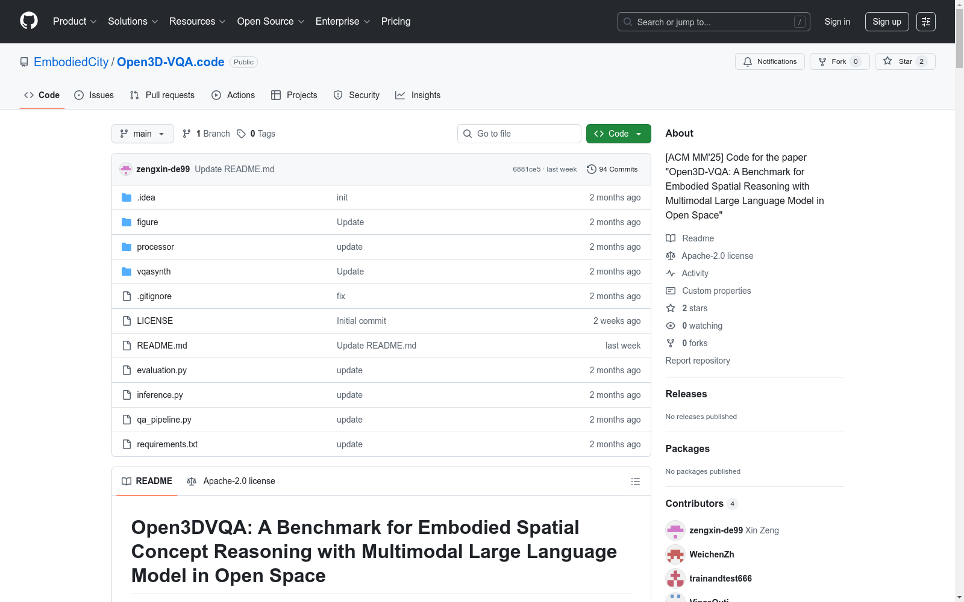This screenshot has width=964, height=602.
Task: View the 1 Branch link
Action: [206, 134]
